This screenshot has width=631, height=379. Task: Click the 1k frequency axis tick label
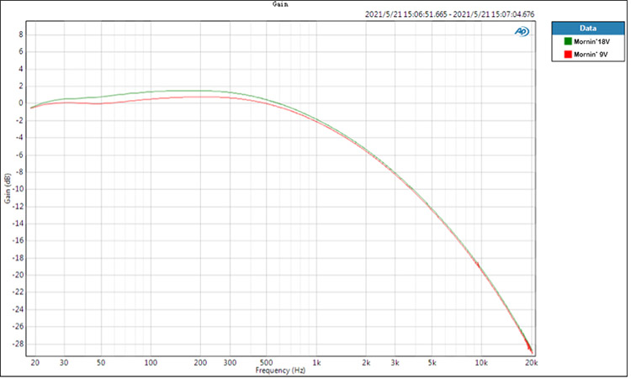click(x=316, y=363)
